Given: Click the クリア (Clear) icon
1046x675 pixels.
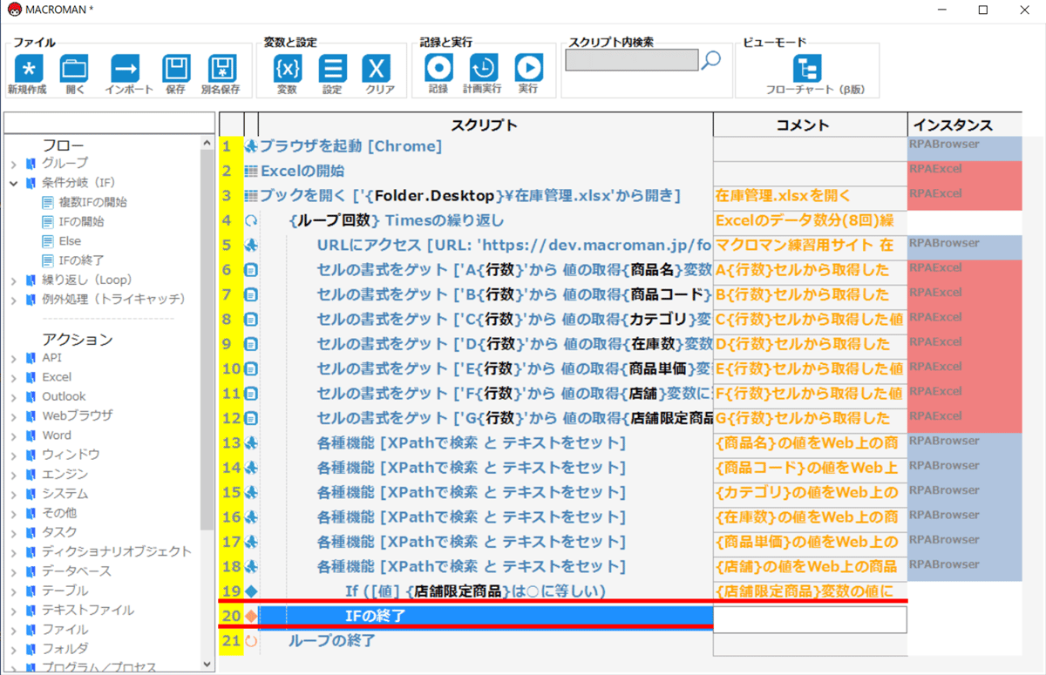Looking at the screenshot, I should click(x=377, y=68).
